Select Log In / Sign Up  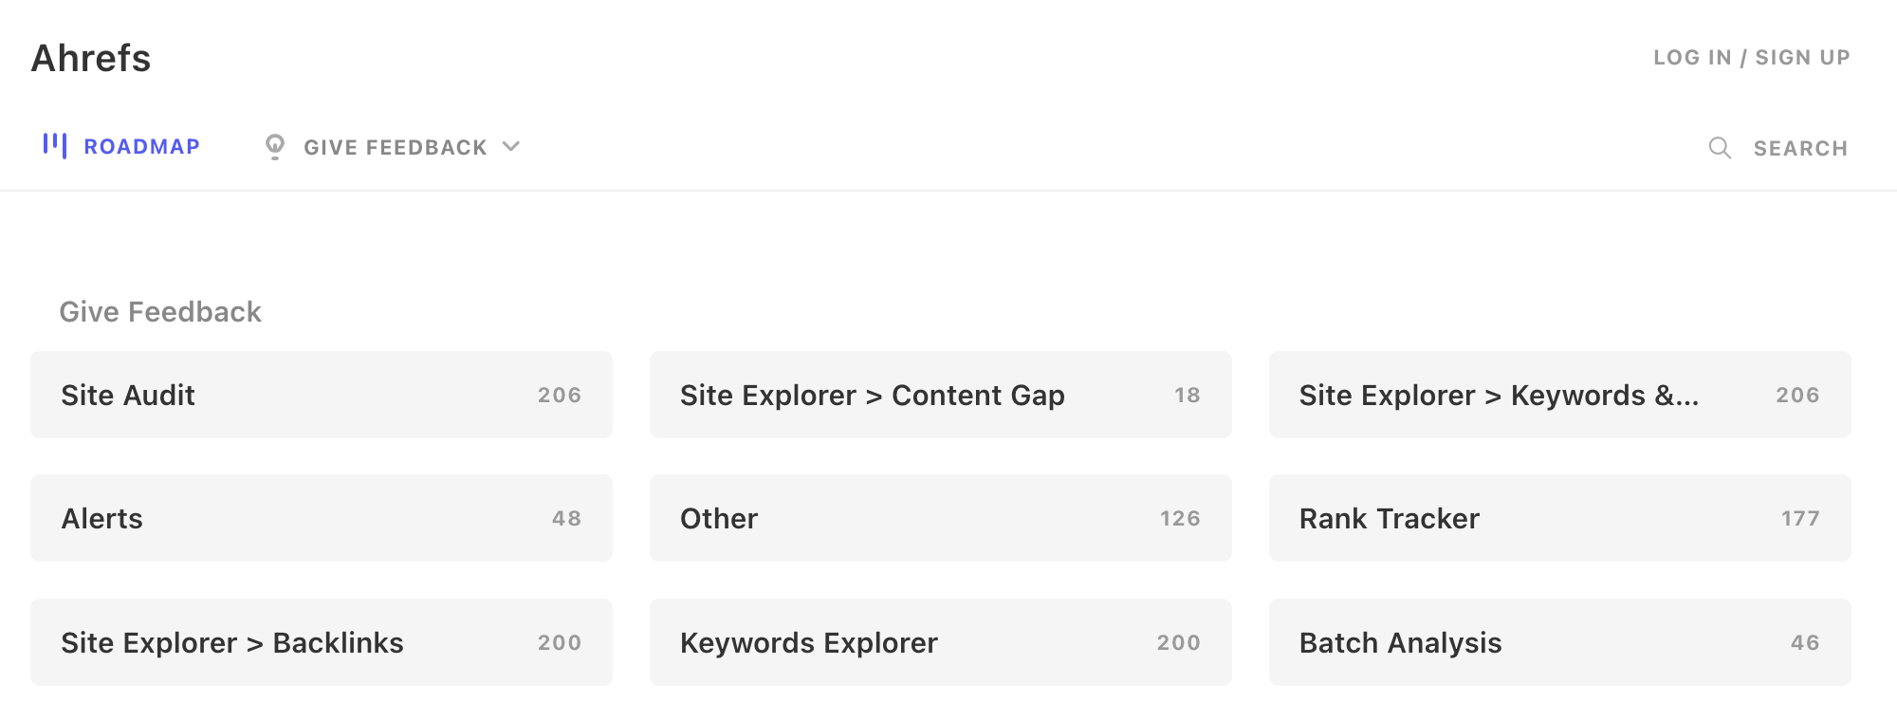pyautogui.click(x=1752, y=57)
